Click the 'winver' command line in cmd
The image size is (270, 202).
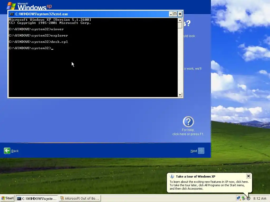36,29
